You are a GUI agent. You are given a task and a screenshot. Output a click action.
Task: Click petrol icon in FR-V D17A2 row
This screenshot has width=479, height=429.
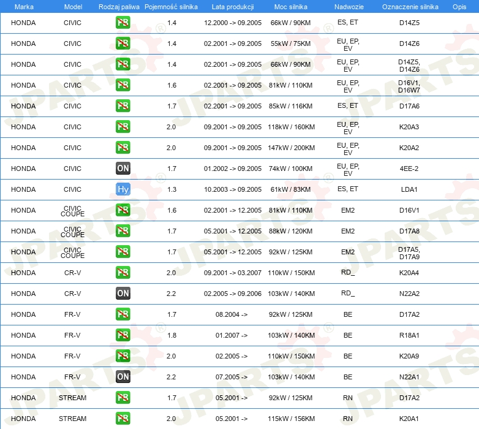click(x=123, y=314)
